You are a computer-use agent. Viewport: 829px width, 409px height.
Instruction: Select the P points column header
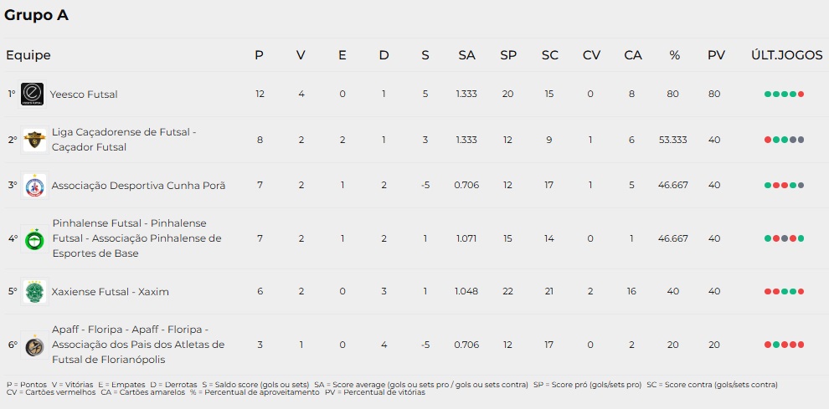259,55
